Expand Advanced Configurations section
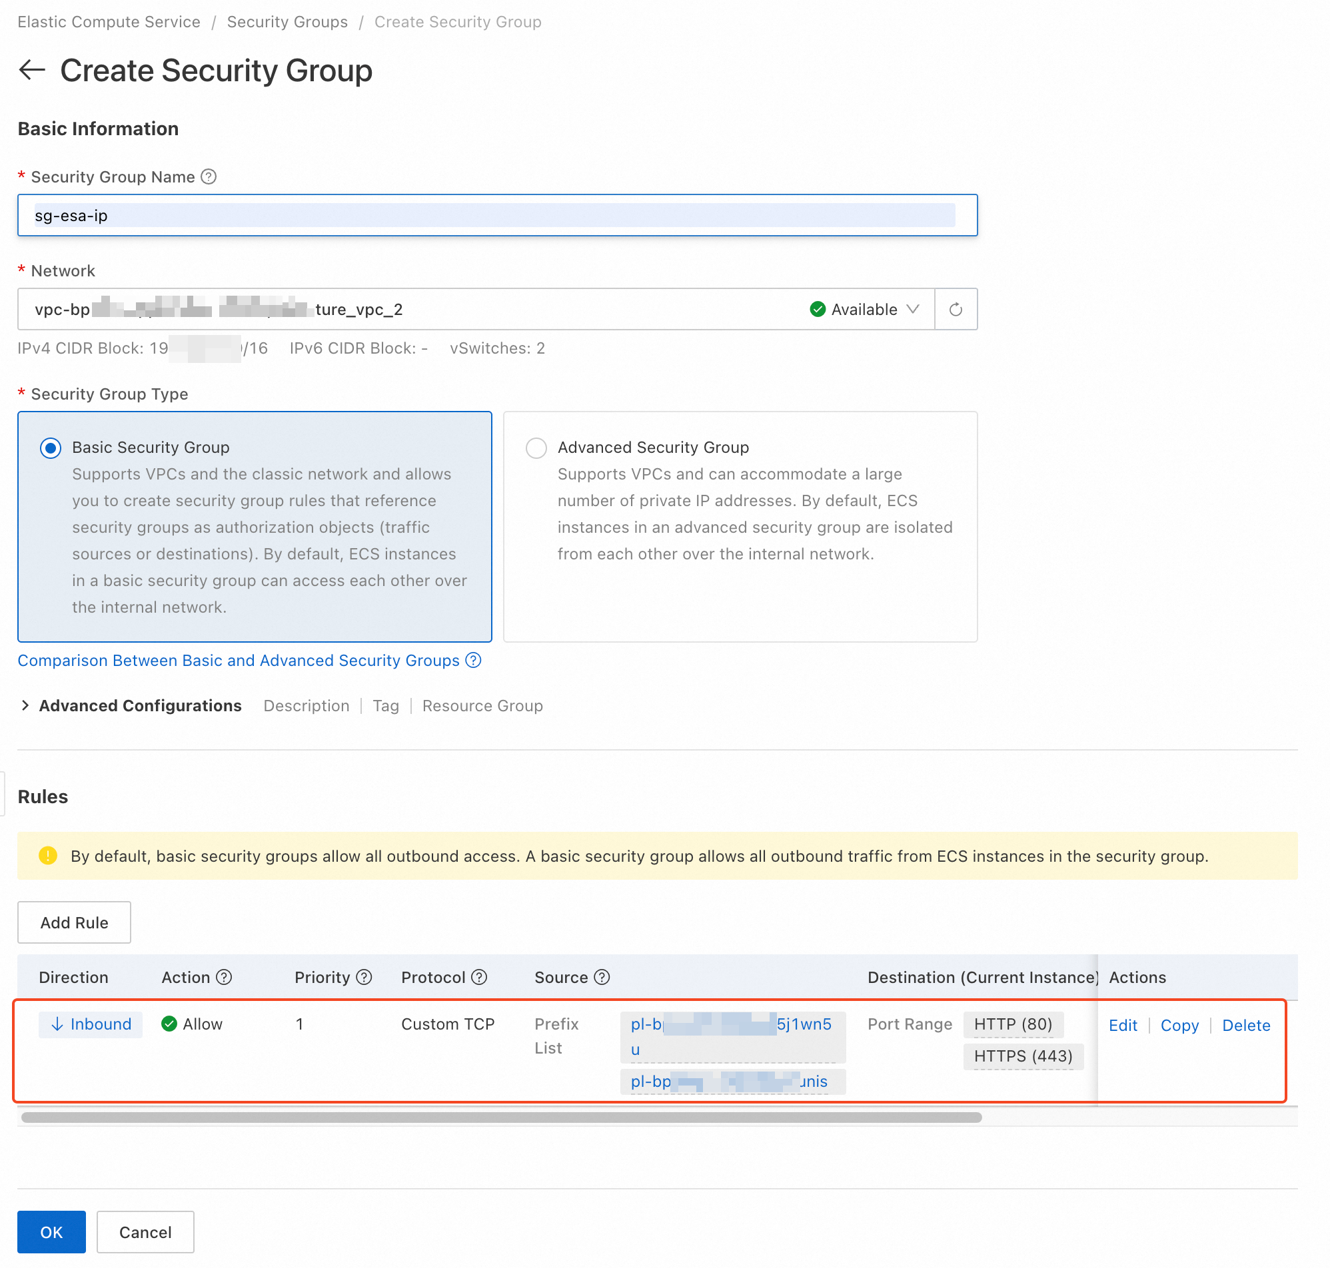The width and height of the screenshot is (1330, 1268). click(x=25, y=706)
